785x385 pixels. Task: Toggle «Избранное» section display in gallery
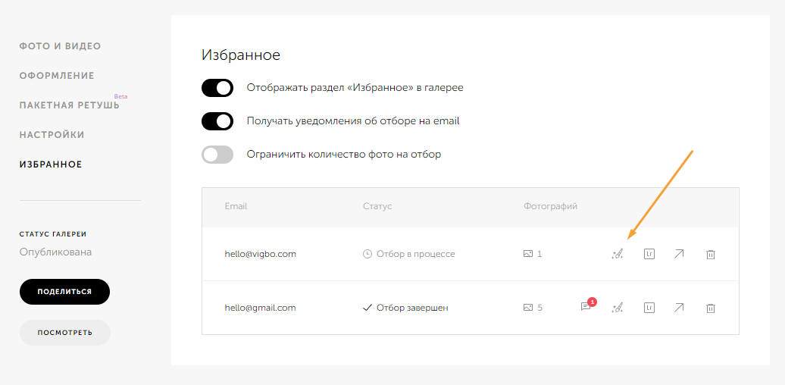point(217,88)
